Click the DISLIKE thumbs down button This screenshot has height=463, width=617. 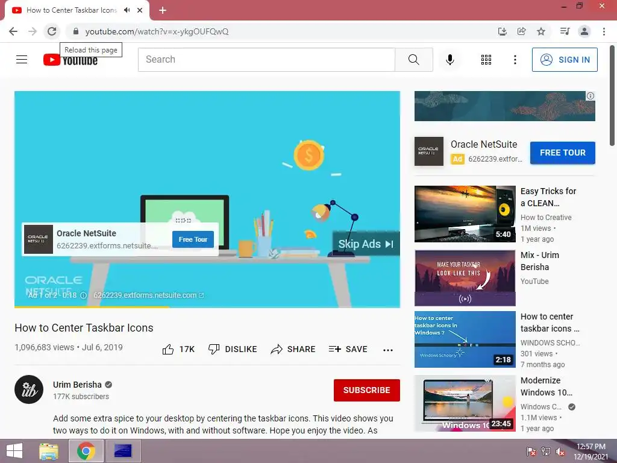pyautogui.click(x=233, y=349)
